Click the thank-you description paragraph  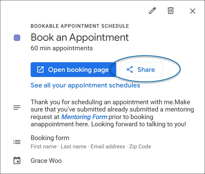coord(112,113)
